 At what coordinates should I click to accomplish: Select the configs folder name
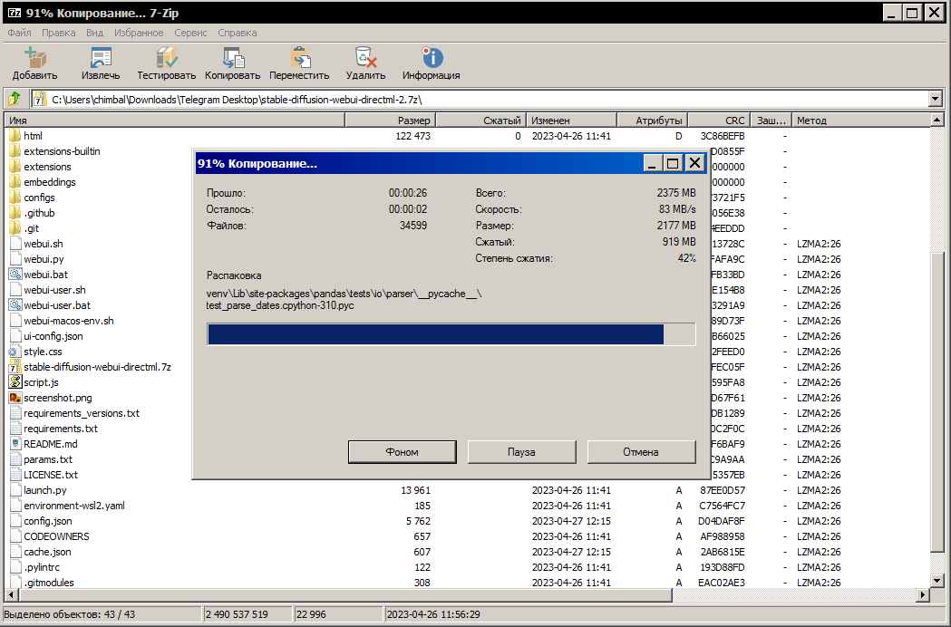39,198
